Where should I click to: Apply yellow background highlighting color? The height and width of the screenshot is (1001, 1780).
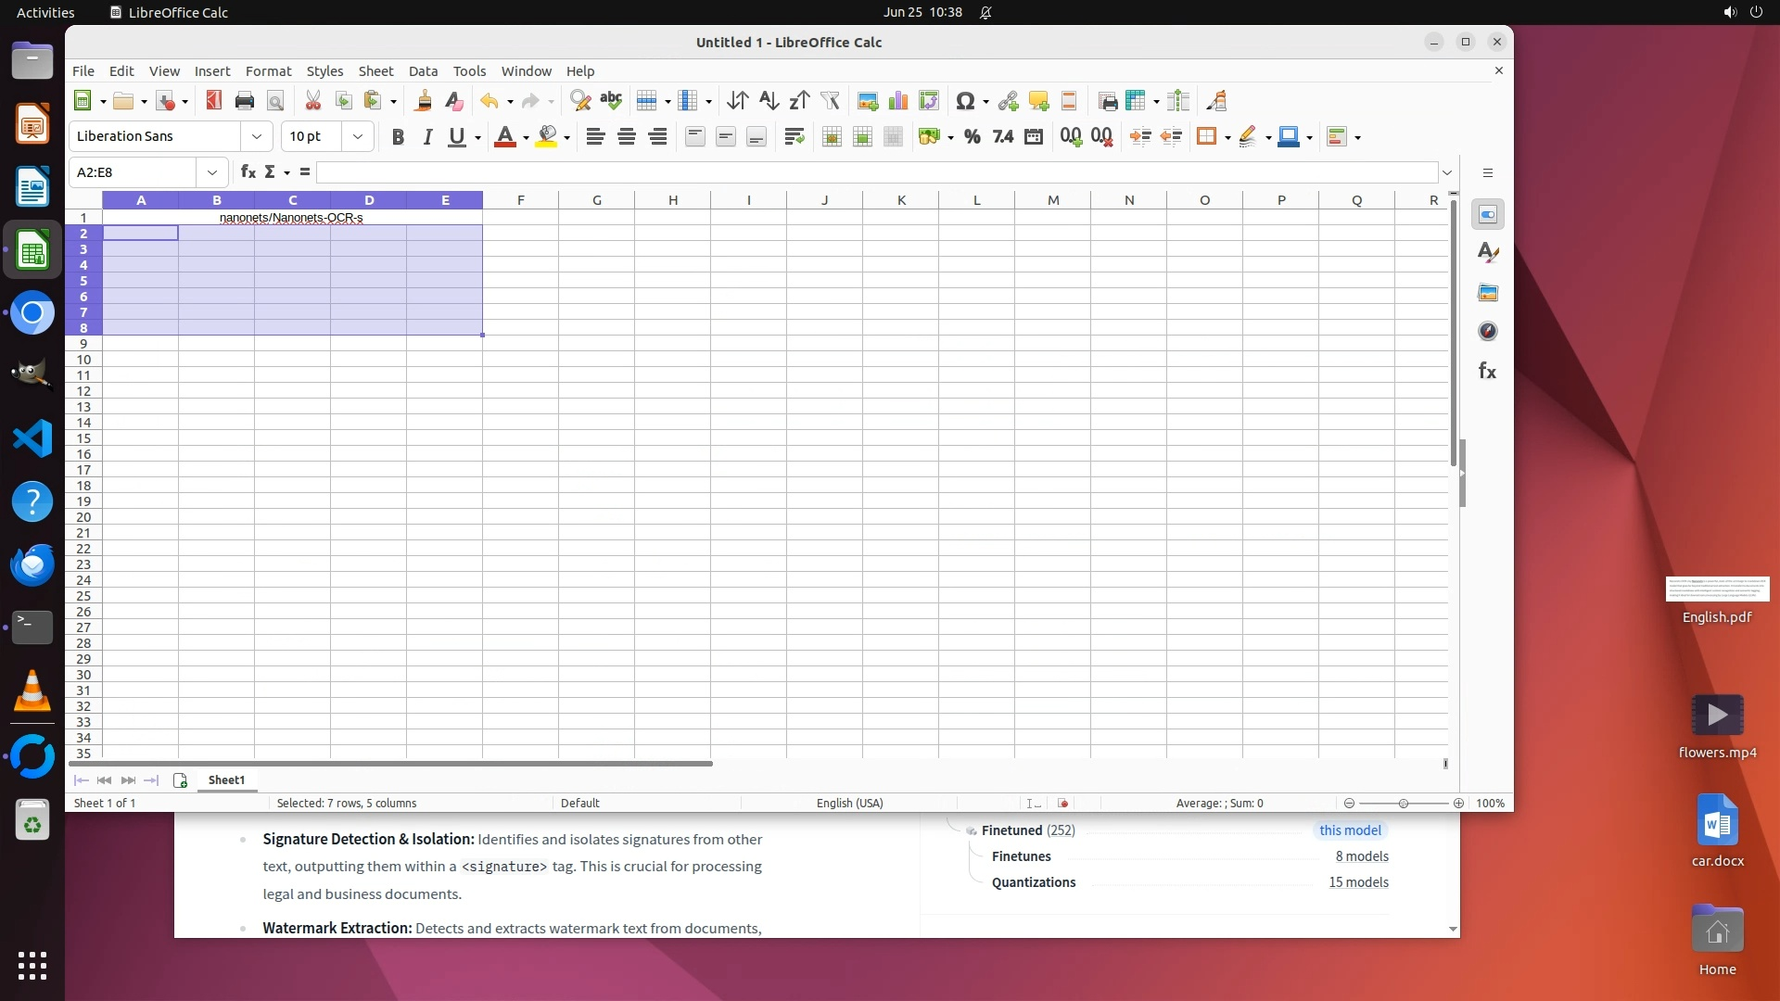click(x=547, y=137)
